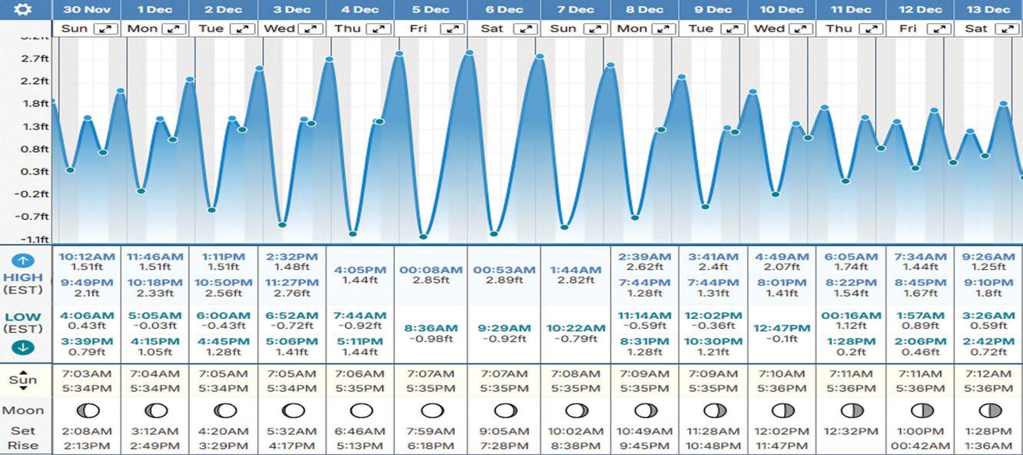Select the 1 Dec moon phase icon
The width and height of the screenshot is (1023, 455).
coord(155,410)
